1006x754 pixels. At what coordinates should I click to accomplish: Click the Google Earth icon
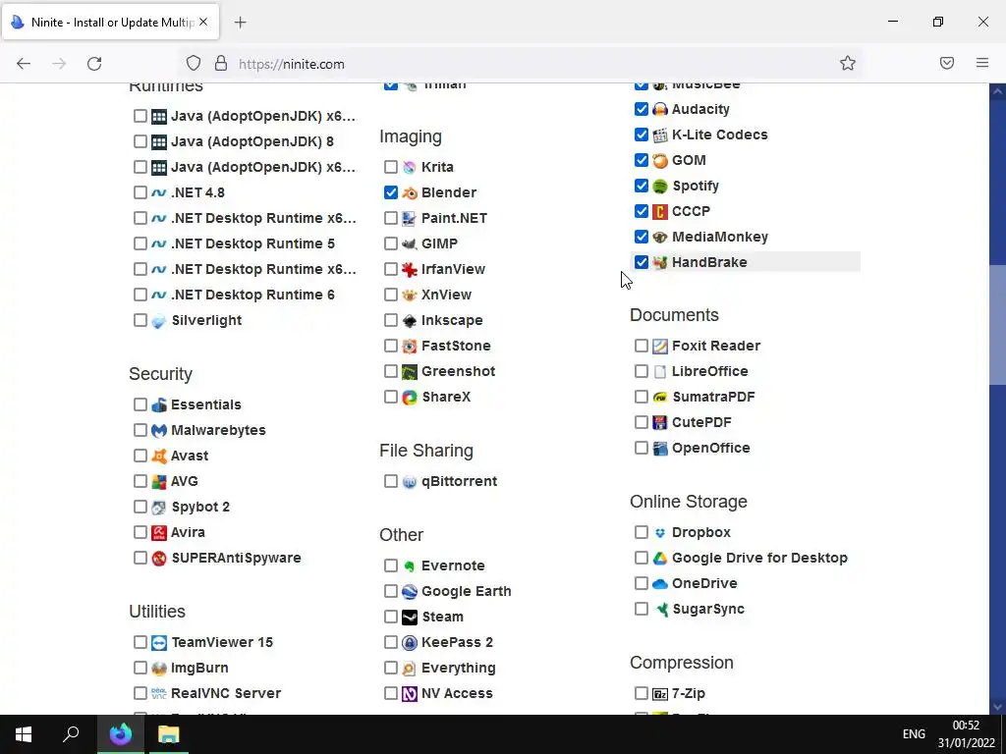coord(410,592)
